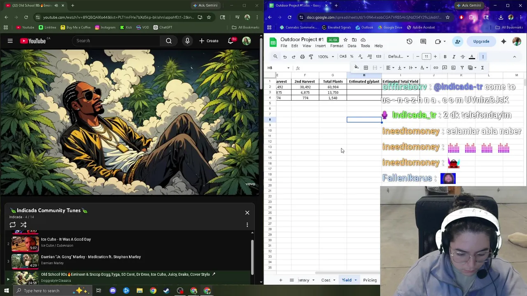Viewport: 527px width, 296px height.
Task: Open the Format menu in Sheets
Action: [336, 46]
